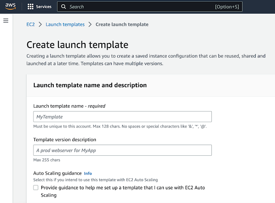Click 'Launch template name and description' section header
This screenshot has width=275, height=203.
click(x=90, y=85)
